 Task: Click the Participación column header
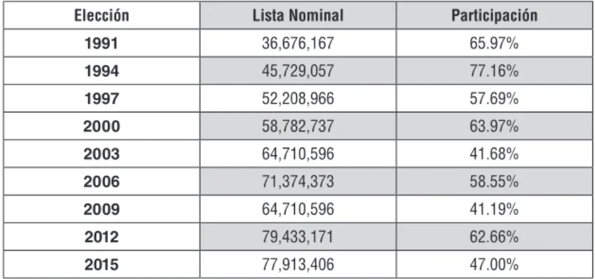click(x=495, y=15)
